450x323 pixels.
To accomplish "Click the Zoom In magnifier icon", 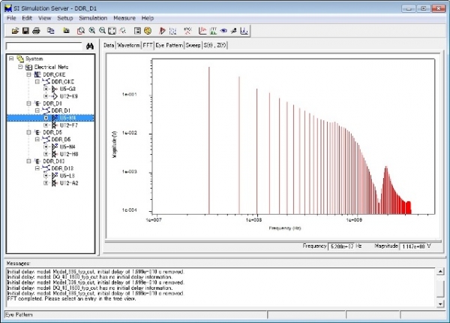I will tap(91, 31).
